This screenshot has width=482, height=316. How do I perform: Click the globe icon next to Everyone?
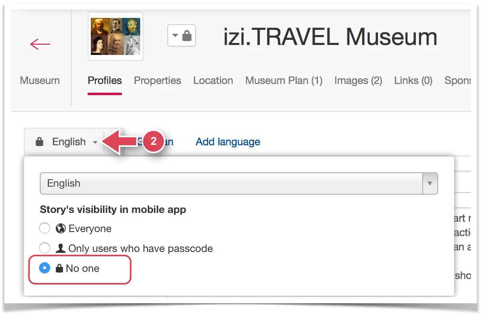61,228
